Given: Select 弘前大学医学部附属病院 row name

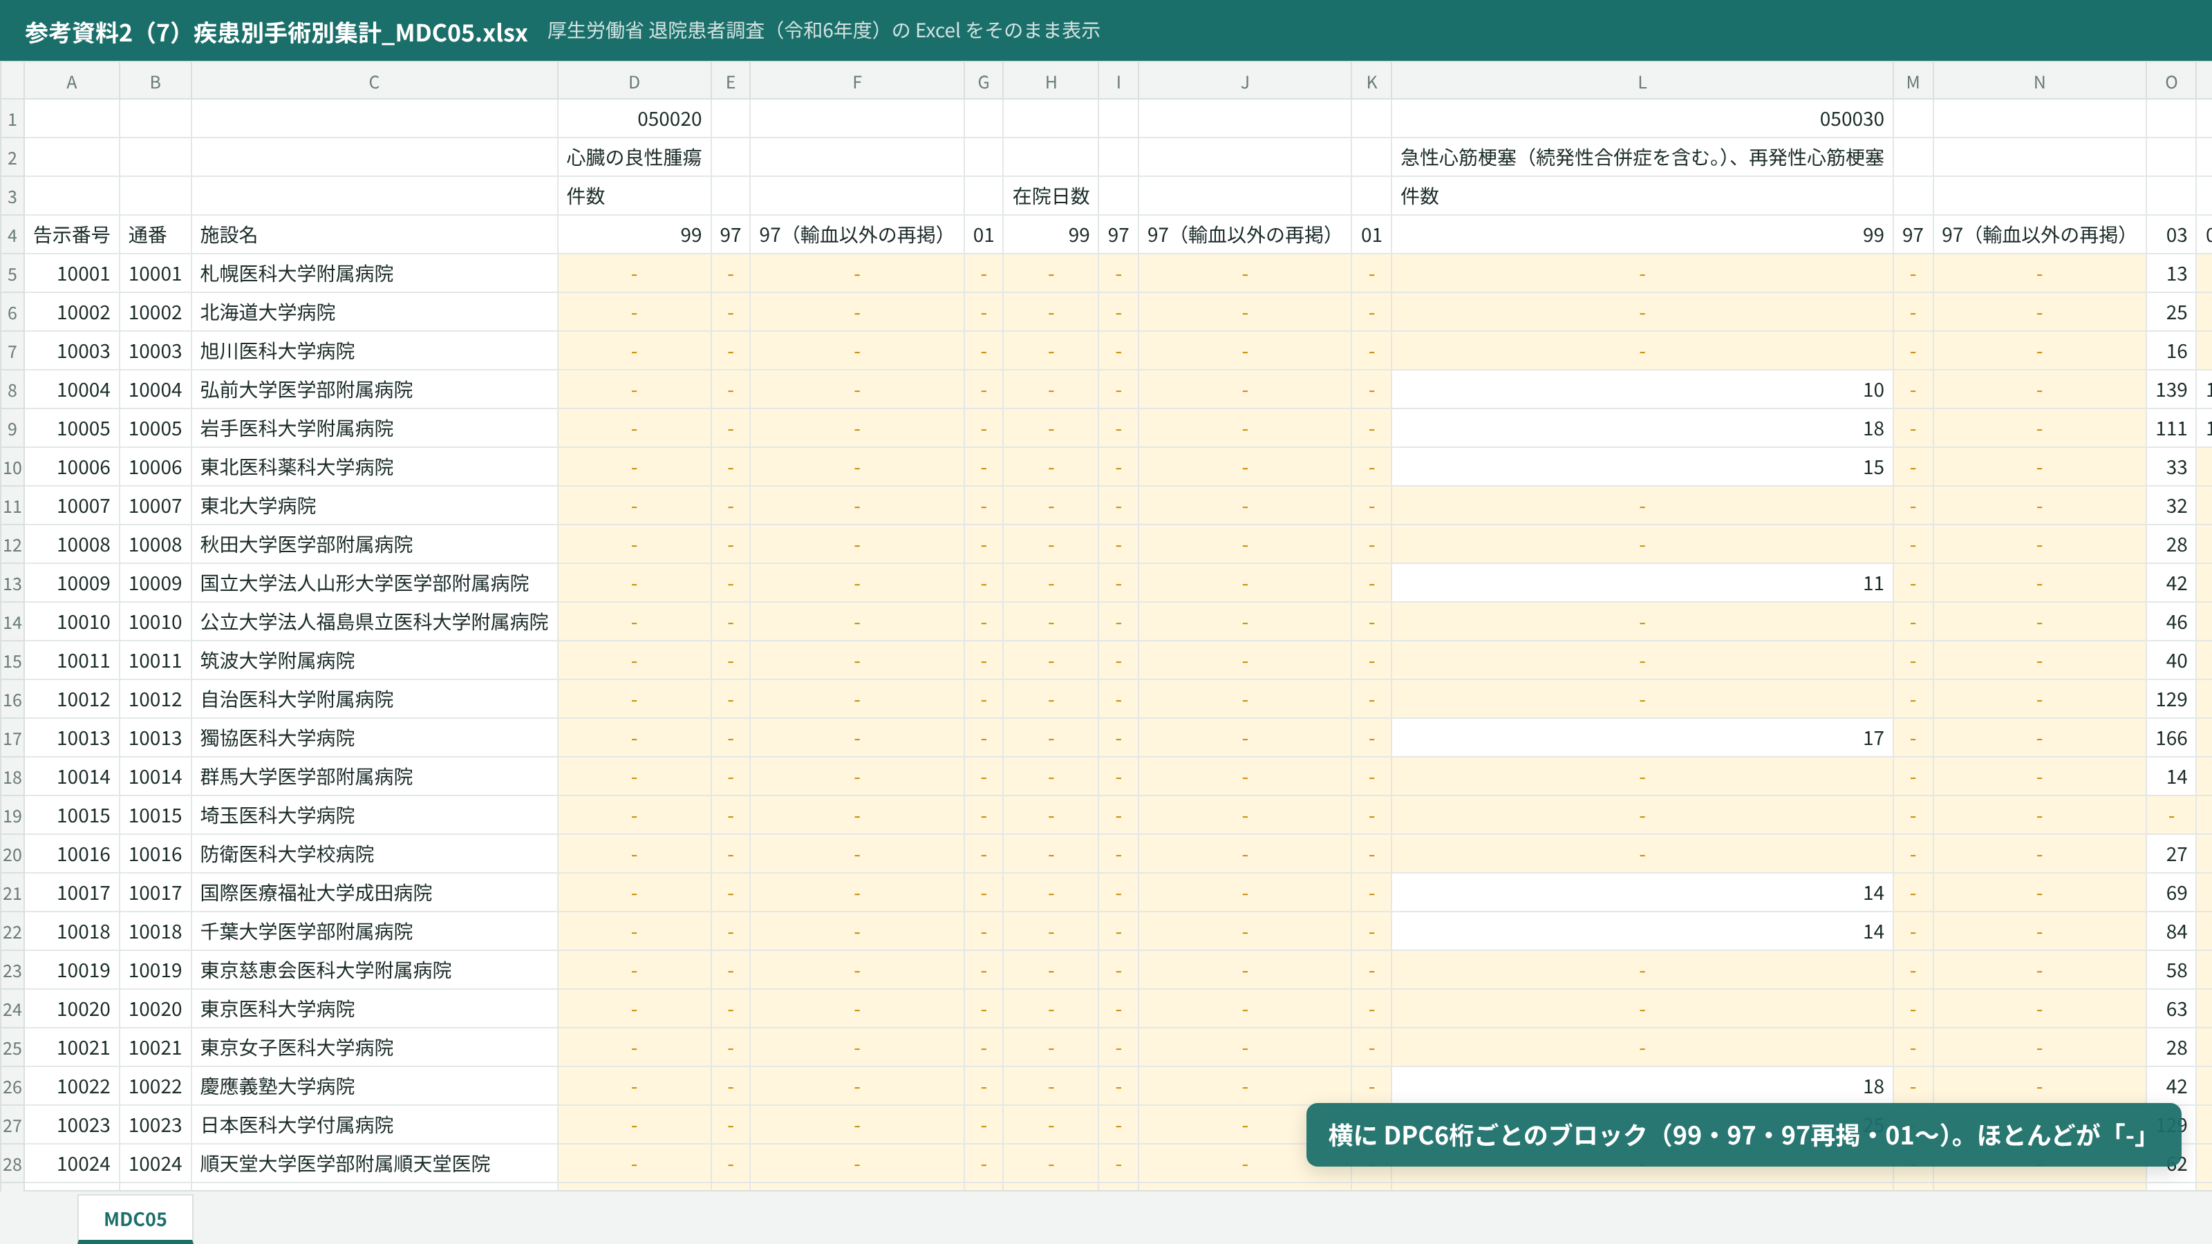Looking at the screenshot, I should (373, 390).
